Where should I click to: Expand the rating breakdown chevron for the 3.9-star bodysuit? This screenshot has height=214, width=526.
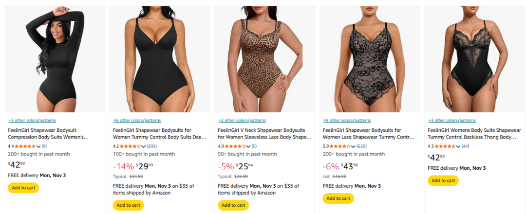pyautogui.click(x=354, y=146)
